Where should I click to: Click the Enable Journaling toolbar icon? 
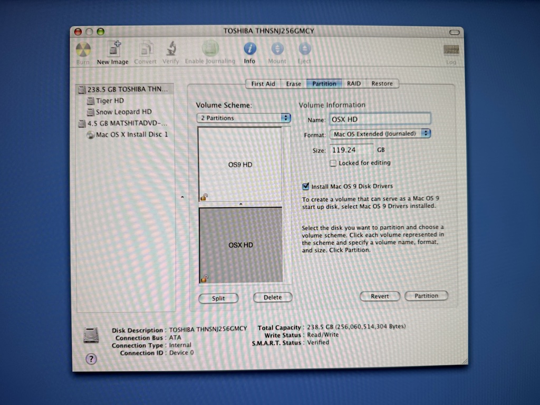tap(210, 48)
